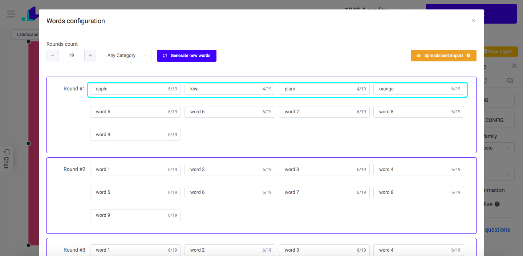Click the Landscape button behind the dialog
The image size is (523, 256).
coord(25,34)
